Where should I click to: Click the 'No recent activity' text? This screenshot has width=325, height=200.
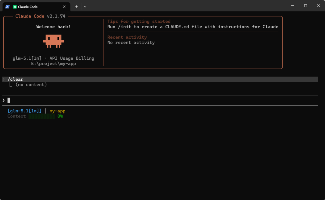(131, 42)
